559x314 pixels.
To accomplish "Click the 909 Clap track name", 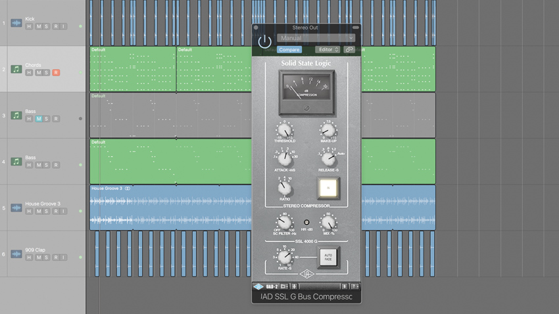I will [35, 250].
